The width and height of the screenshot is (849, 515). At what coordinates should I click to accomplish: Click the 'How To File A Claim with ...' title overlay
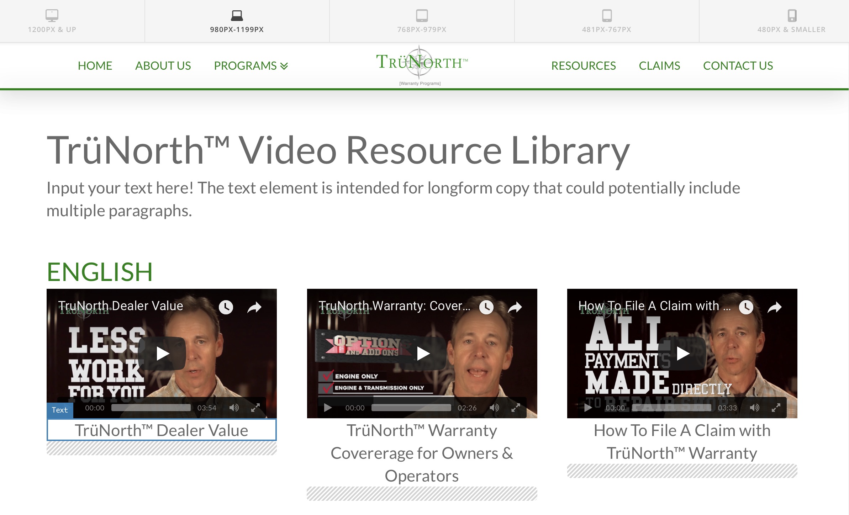coord(655,306)
